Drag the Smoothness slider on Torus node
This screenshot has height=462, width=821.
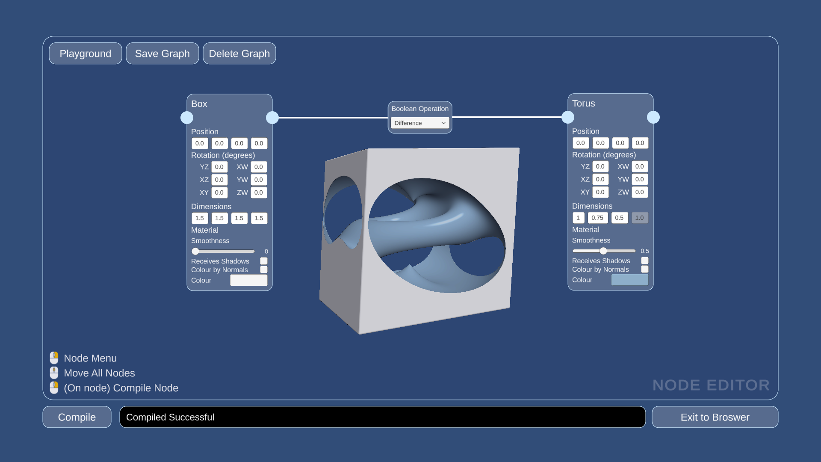(605, 250)
